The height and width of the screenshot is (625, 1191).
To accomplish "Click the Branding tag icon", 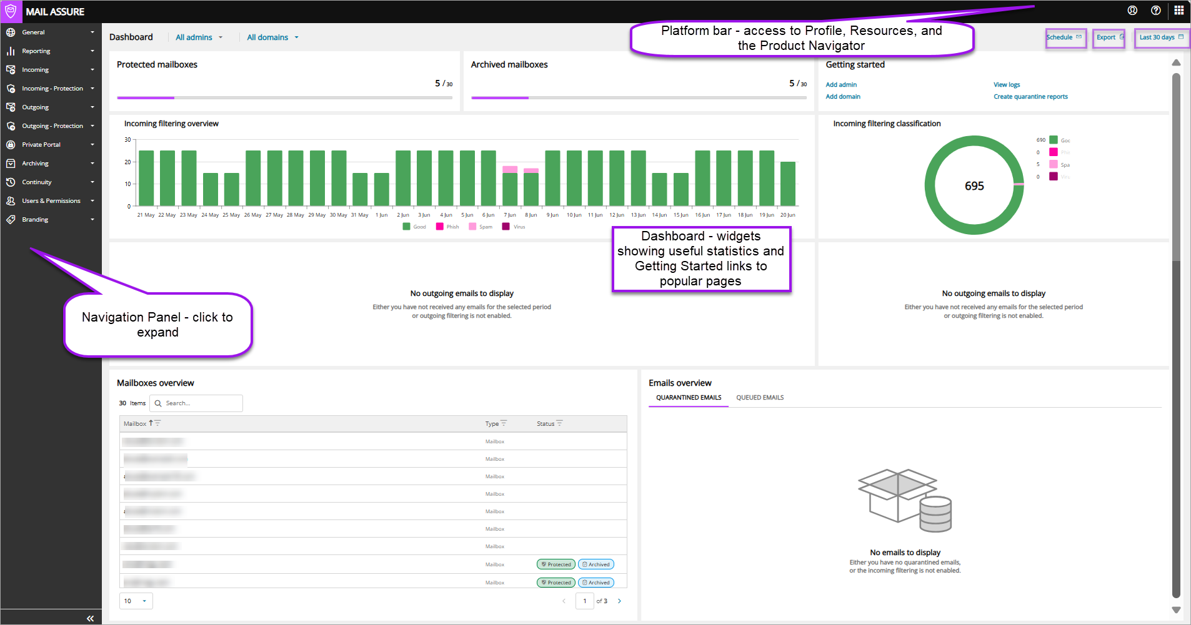I will pos(11,220).
